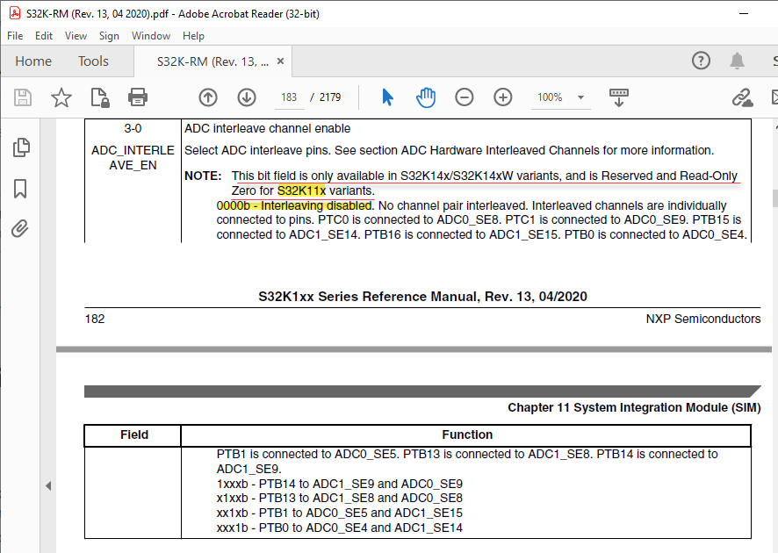Viewport: 778px width, 553px height.
Task: Click the 'xx1xb - PTB1 to ADC0_SE5' line
Action: click(339, 513)
